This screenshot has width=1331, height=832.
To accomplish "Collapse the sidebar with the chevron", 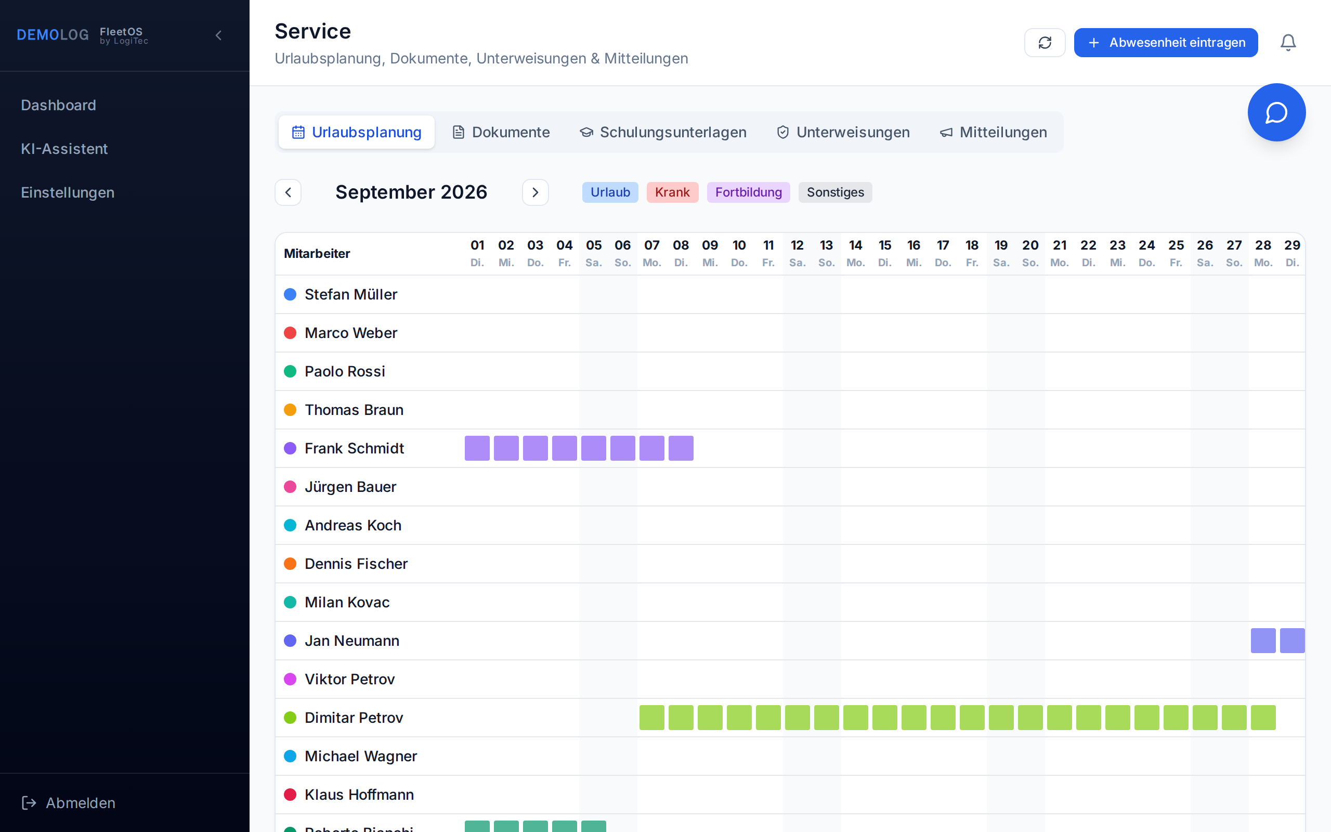I will (219, 36).
